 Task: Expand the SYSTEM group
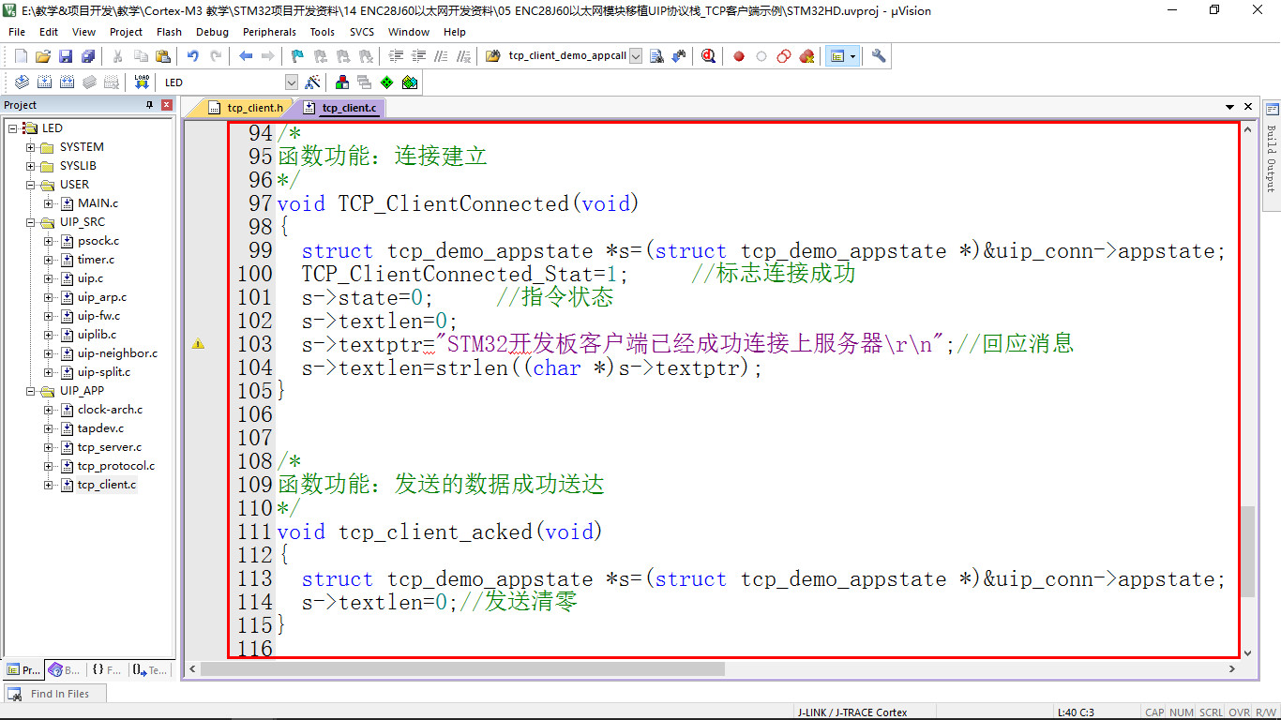(31, 147)
